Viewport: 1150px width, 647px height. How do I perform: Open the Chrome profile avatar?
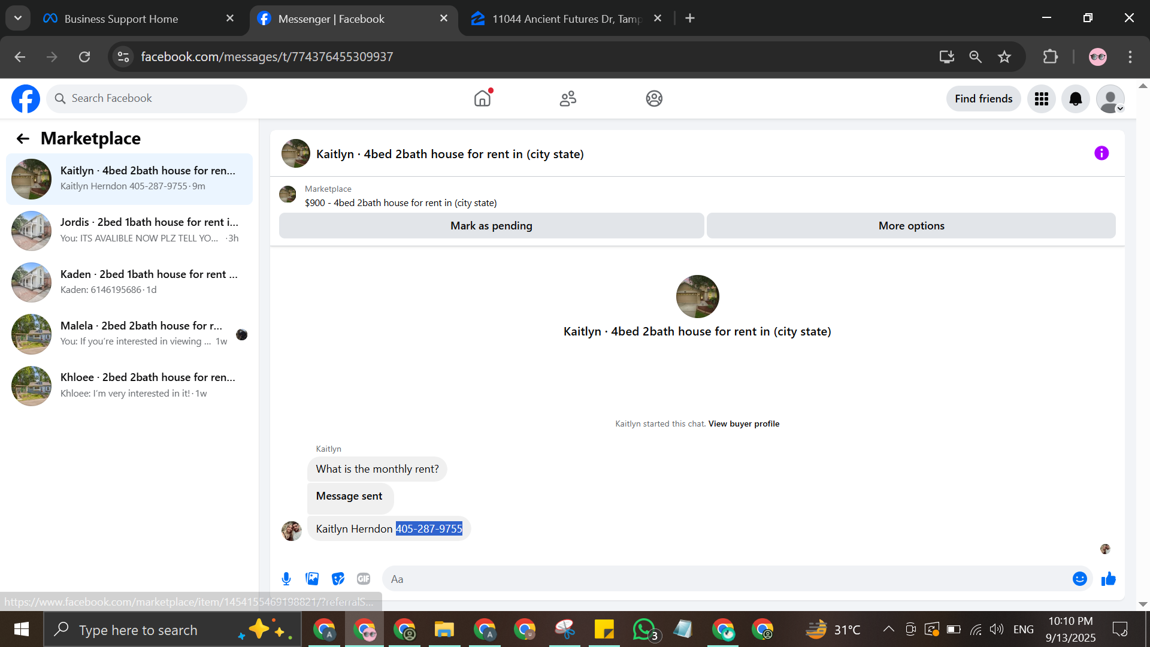pyautogui.click(x=1098, y=57)
